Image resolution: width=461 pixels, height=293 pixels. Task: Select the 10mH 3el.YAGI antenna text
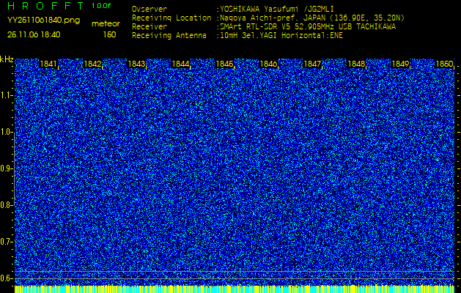281,36
